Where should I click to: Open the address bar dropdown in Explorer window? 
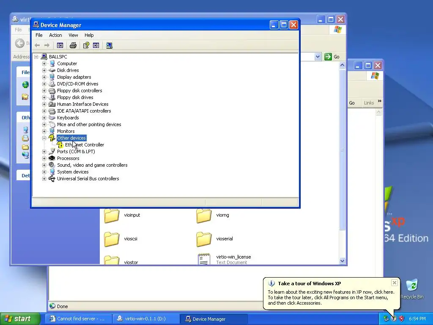(318, 57)
